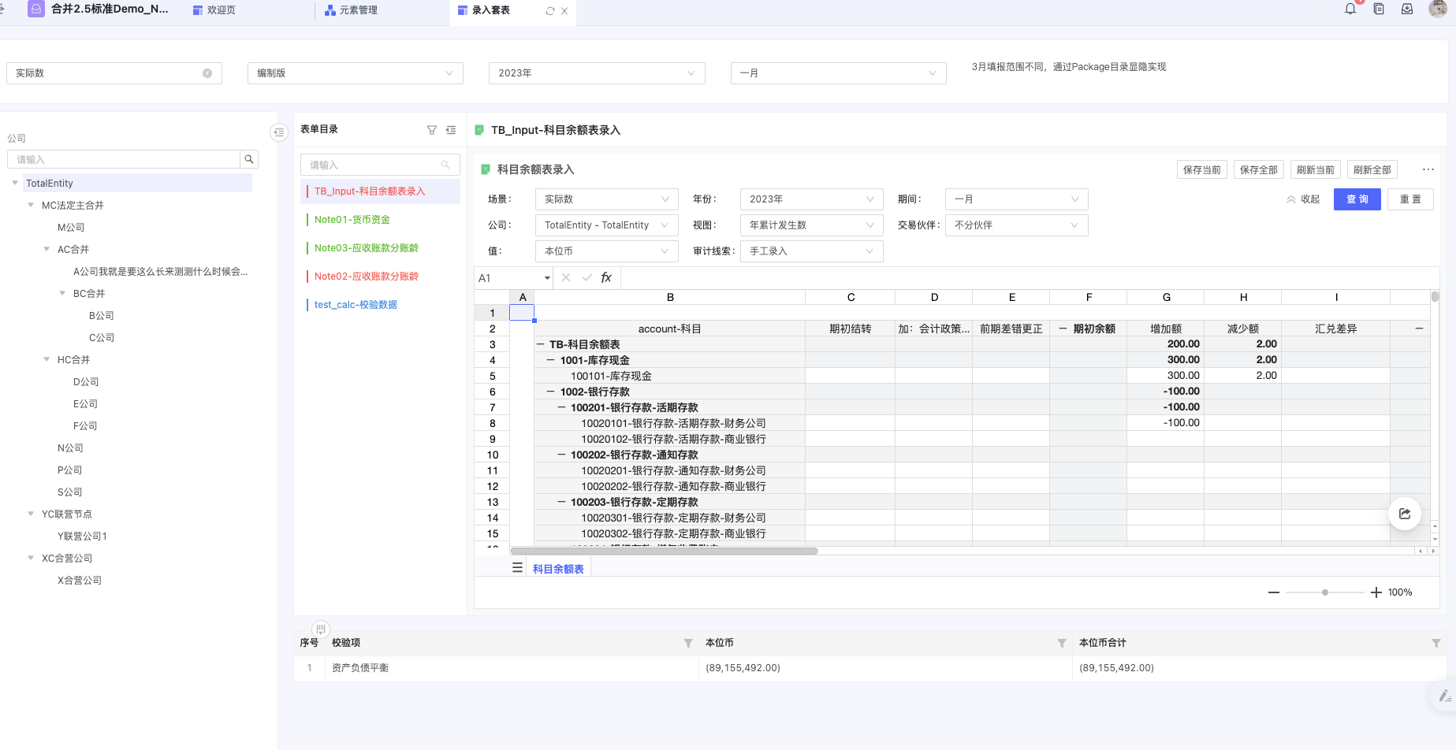Collapse the MC法定主合并 tree node
Image resolution: width=1456 pixels, height=750 pixels.
(31, 205)
